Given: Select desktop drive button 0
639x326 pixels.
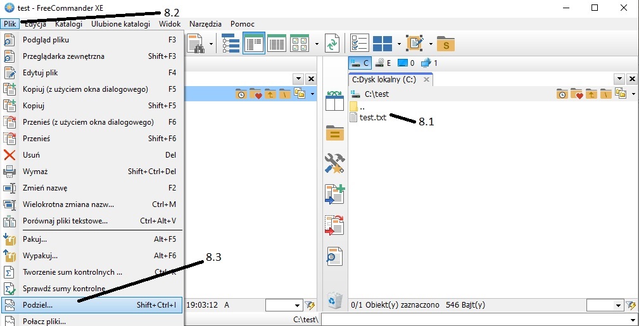Looking at the screenshot, I should coord(406,63).
